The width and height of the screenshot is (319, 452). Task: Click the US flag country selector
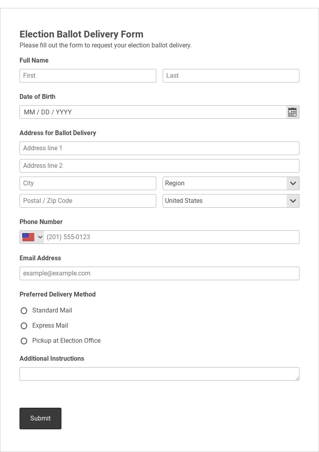pyautogui.click(x=28, y=237)
